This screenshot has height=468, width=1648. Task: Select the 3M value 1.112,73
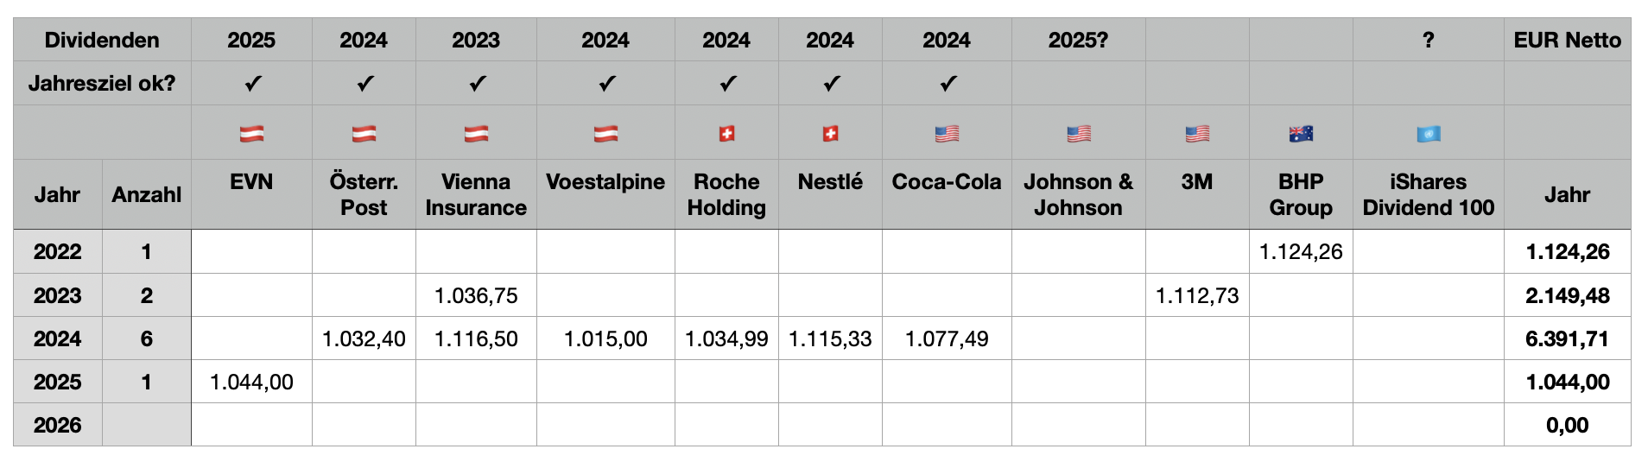(1197, 295)
